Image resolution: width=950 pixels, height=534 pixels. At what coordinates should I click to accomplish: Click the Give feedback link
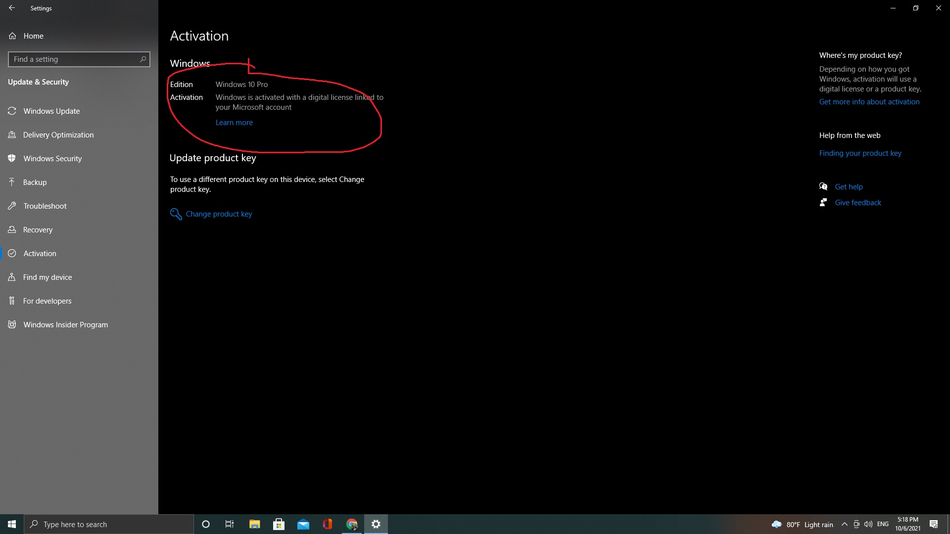858,203
